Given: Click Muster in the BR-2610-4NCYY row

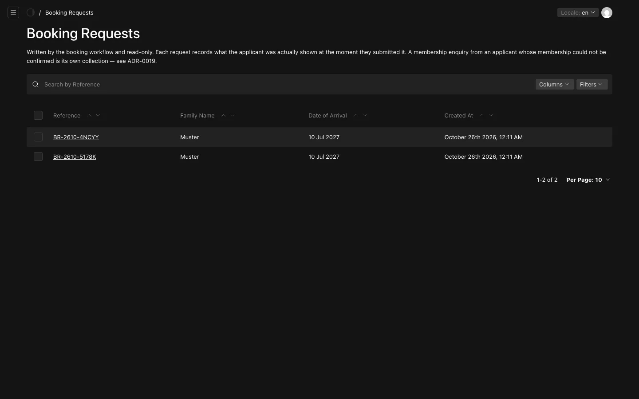Looking at the screenshot, I should 189,137.
